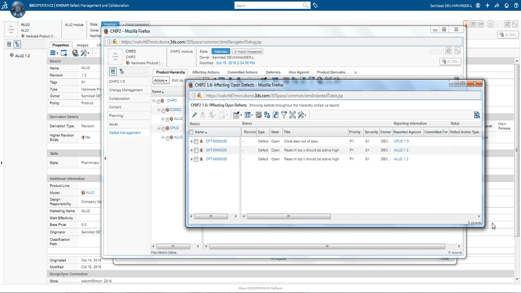Image resolution: width=521 pixels, height=293 pixels.
Task: Open the Deferrals tab
Action: pyautogui.click(x=273, y=72)
